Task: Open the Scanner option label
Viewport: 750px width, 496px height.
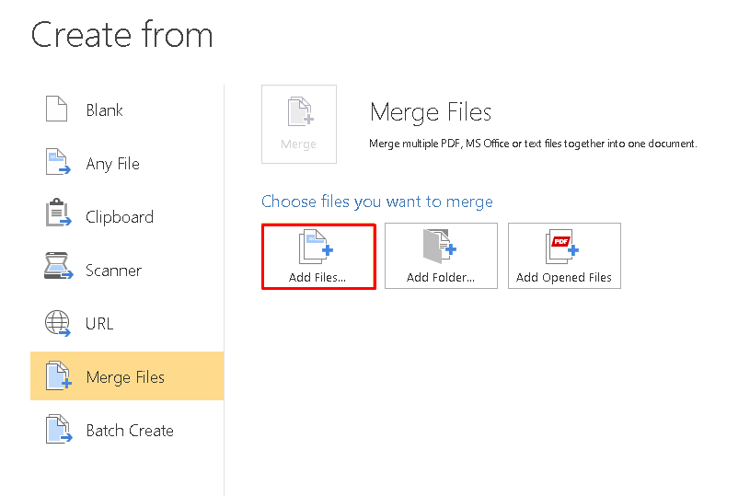Action: tap(113, 271)
